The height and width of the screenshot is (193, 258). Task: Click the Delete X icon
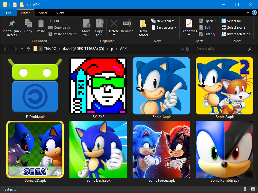[114, 23]
